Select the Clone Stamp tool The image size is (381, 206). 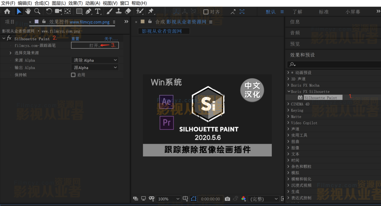[118, 11]
